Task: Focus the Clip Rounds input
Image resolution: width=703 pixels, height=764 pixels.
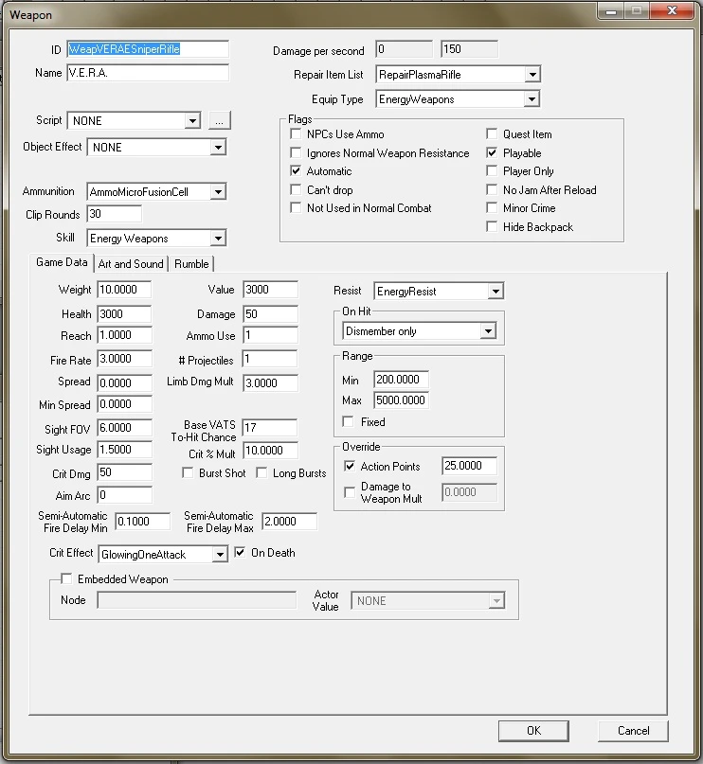Action: tap(114, 214)
